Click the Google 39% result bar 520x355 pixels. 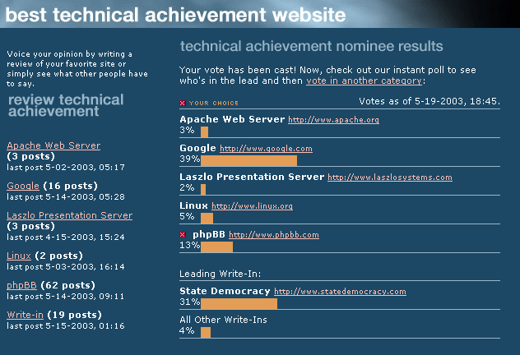tap(248, 160)
